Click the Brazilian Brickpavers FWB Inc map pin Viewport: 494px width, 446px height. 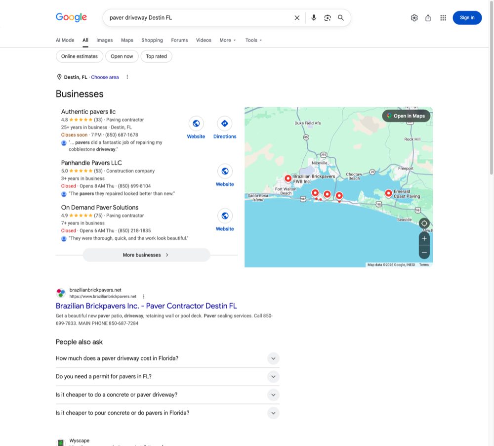point(288,179)
